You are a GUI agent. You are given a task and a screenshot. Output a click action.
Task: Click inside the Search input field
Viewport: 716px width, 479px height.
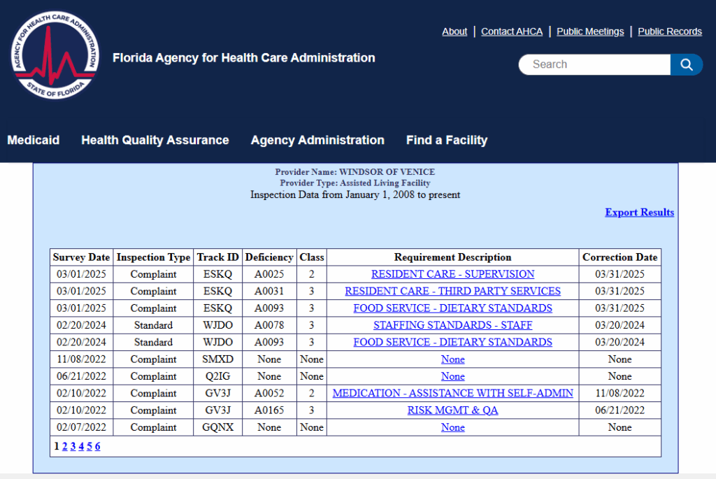[x=593, y=65]
